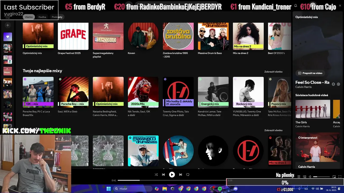The height and width of the screenshot is (193, 344).
Task: Open the Rockový mix card
Action: (248, 96)
